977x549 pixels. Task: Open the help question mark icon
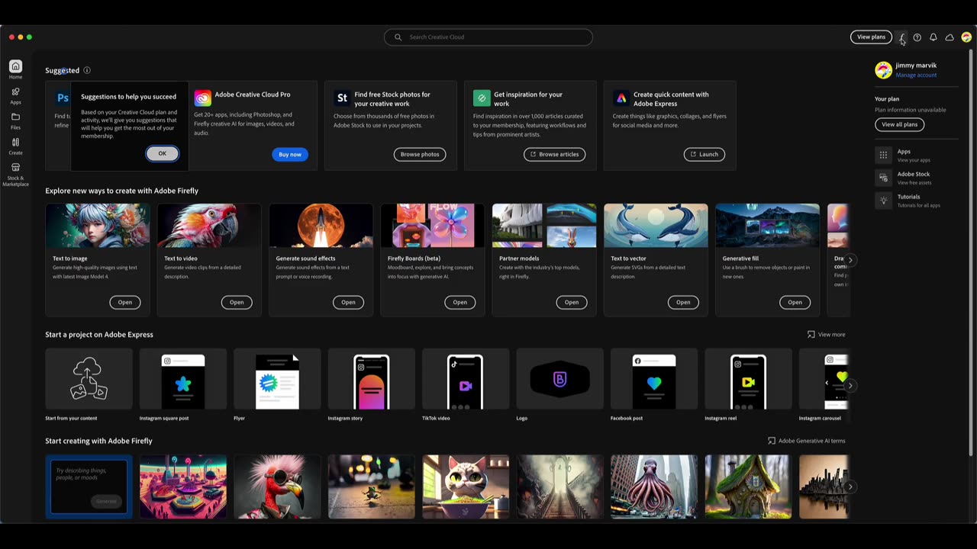(x=917, y=37)
